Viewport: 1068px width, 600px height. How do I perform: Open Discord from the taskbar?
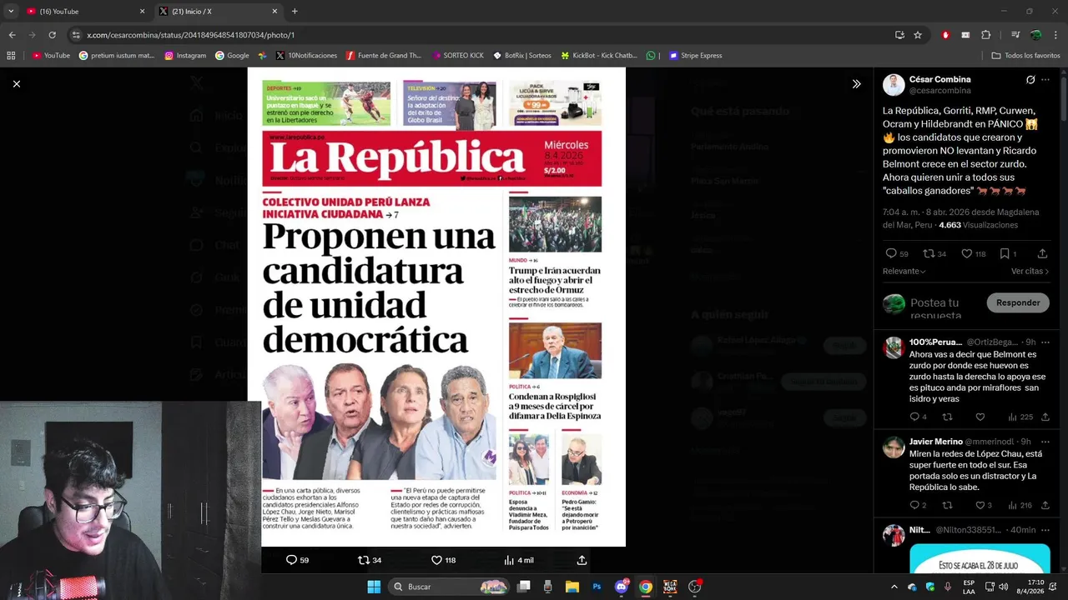pyautogui.click(x=622, y=587)
